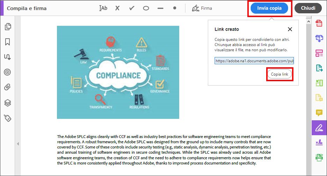327x176 pixels.
Task: Open the Request Signatures tool icon
Action: 319,143
